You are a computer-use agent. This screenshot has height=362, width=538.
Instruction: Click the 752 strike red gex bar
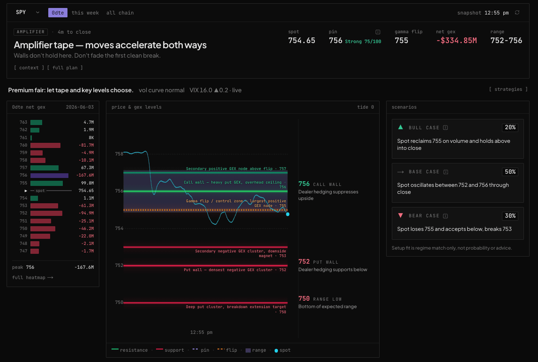pos(46,213)
